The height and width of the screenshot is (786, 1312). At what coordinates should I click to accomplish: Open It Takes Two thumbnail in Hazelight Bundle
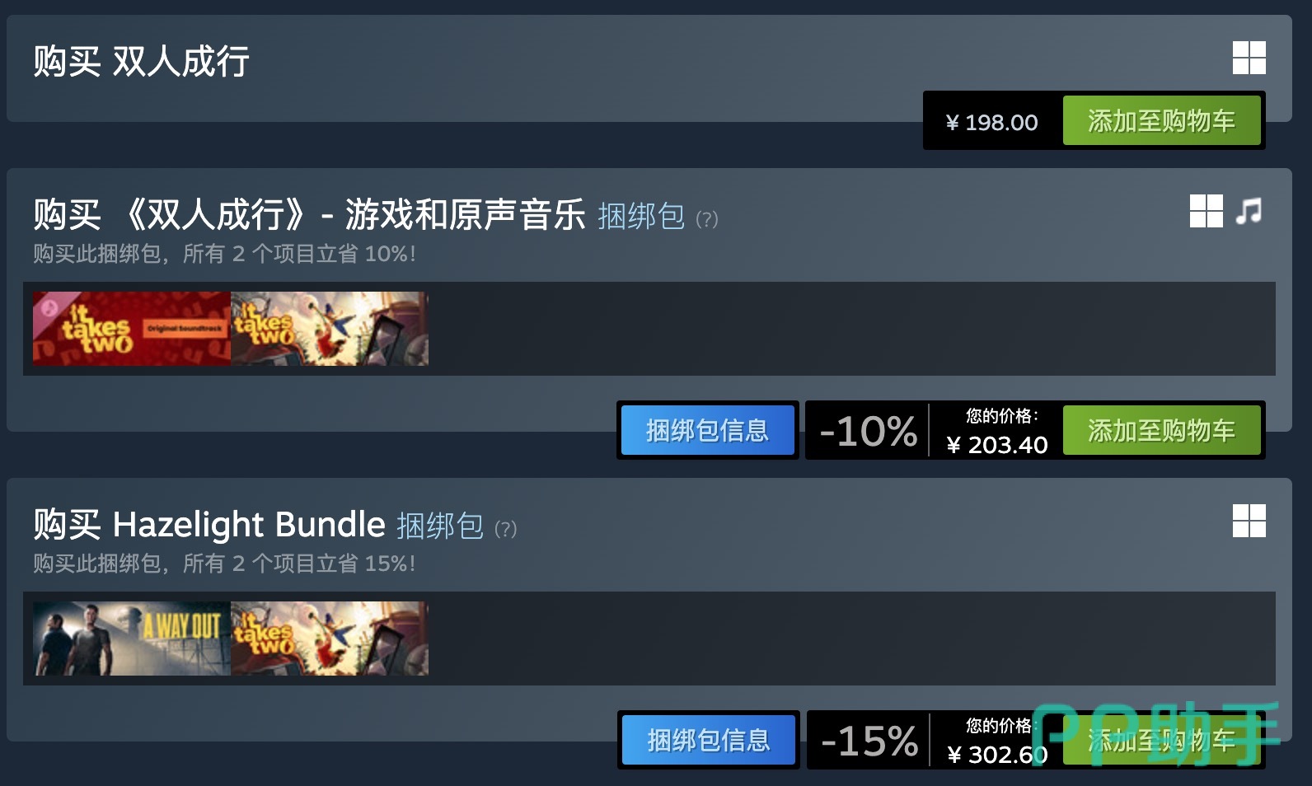tap(330, 639)
